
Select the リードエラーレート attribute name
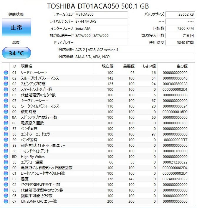click(x=34, y=72)
